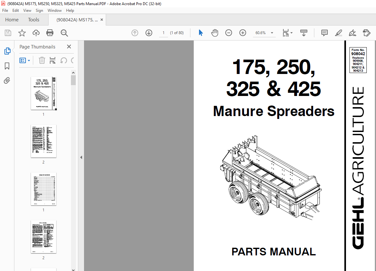Image resolution: width=376 pixels, height=271 pixels.
Task: Select the (908042A) MS175 document tab
Action: [77, 20]
